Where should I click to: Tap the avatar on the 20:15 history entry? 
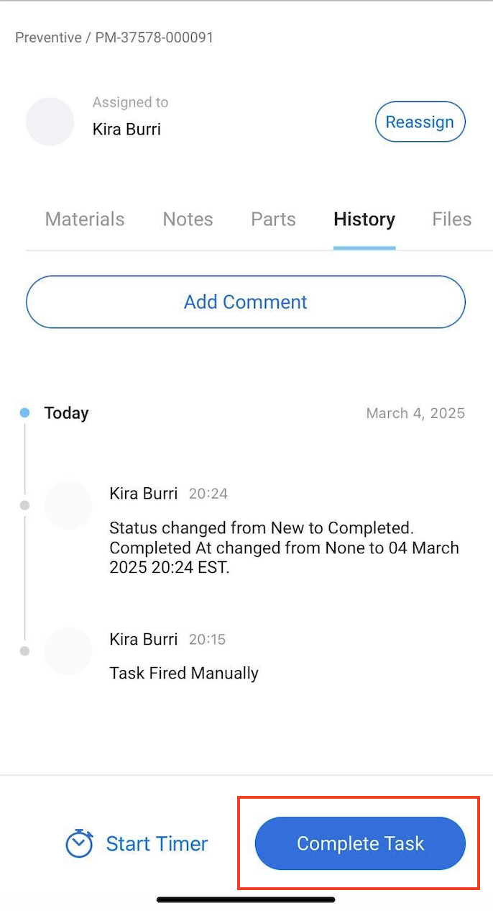68,651
